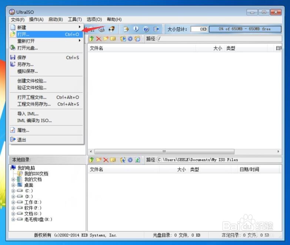
Task: Select 我的ISO文档 in local tree
Action: tap(36, 174)
